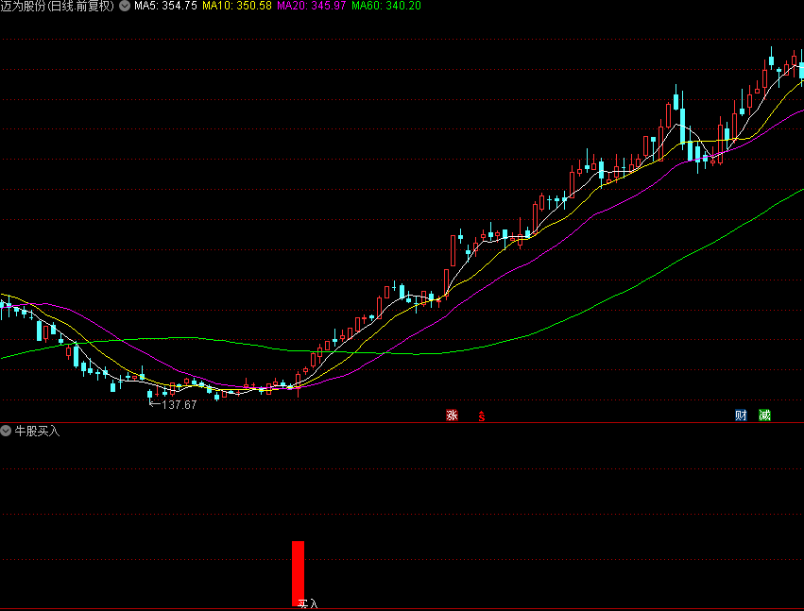This screenshot has height=611, width=804.
Task: Click the 买入 label under the red bar
Action: coord(308,604)
